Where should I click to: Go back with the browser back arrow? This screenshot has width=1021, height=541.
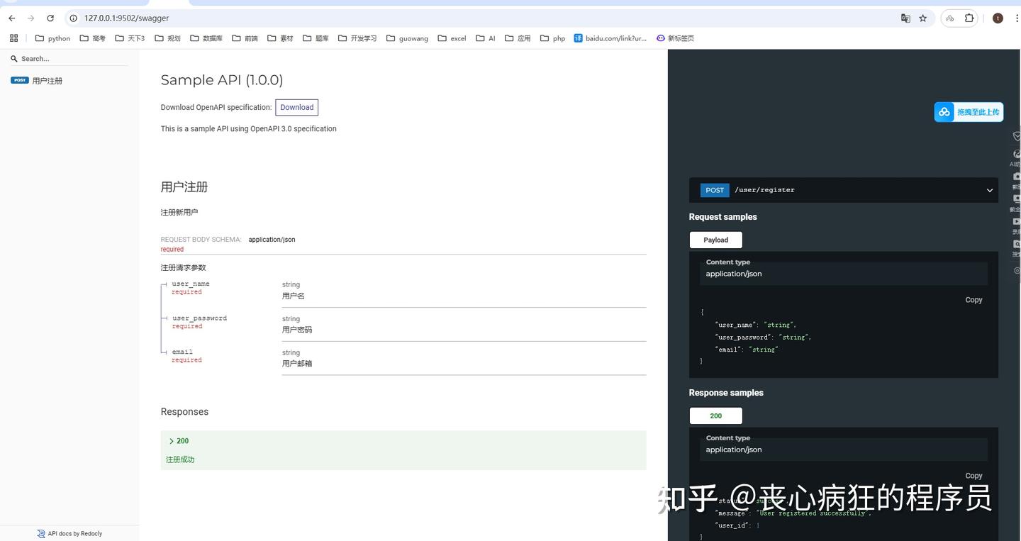[11, 18]
